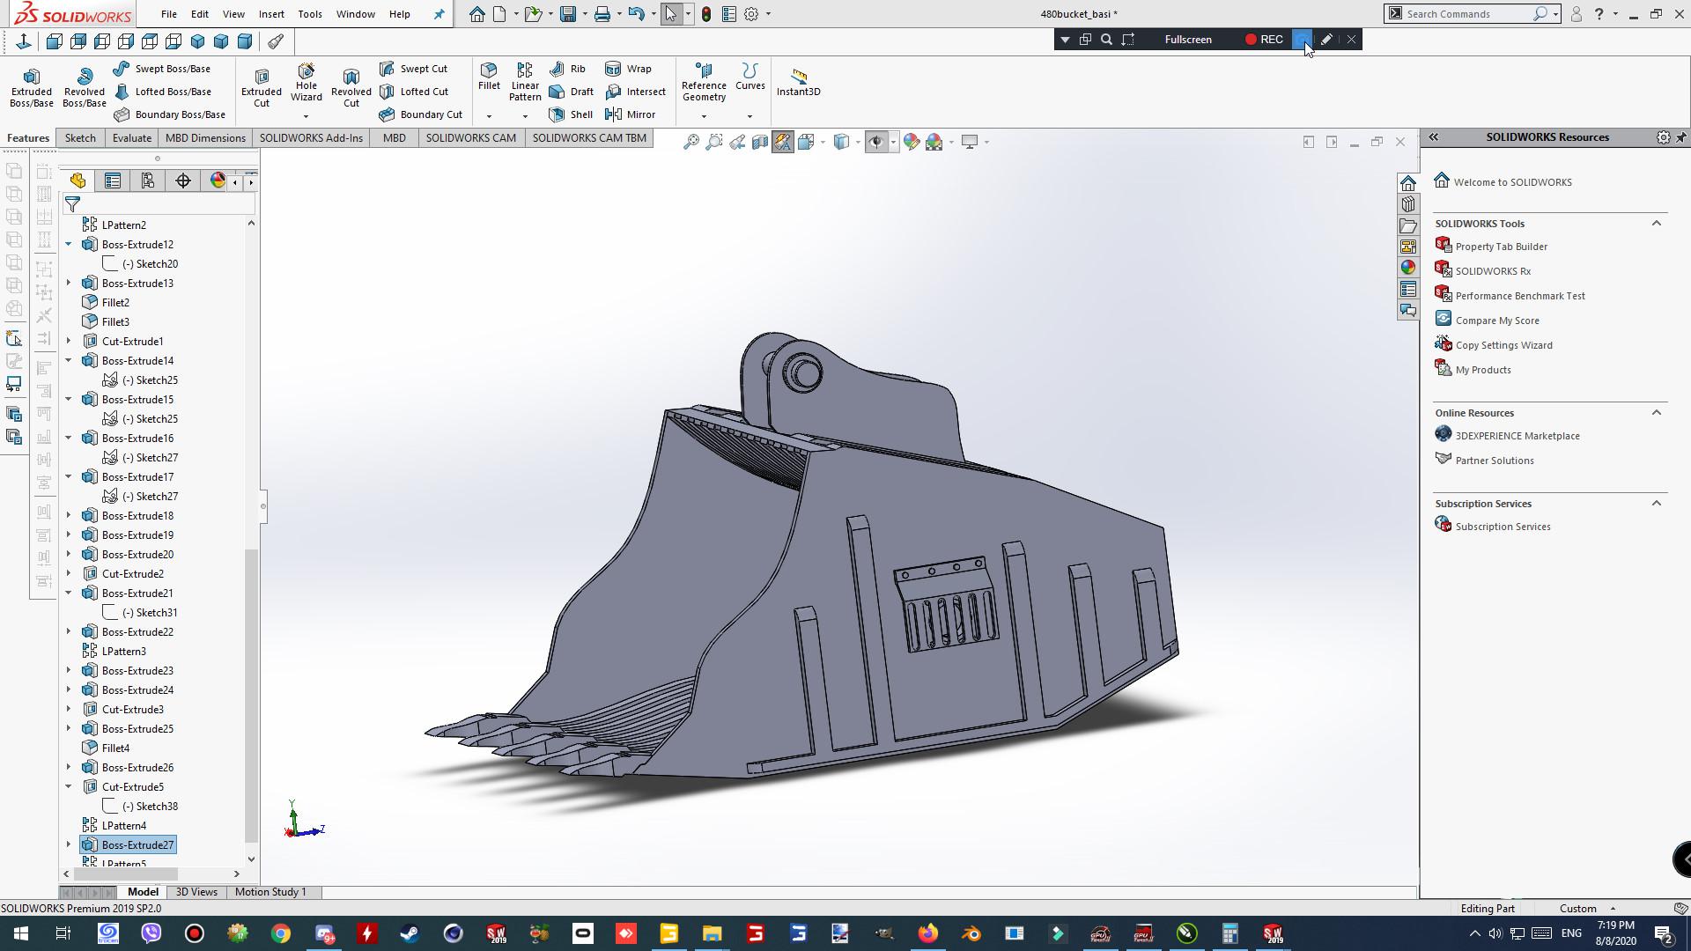Collapse the SOLIDWORKS Tools section
1691x951 pixels.
(1656, 223)
